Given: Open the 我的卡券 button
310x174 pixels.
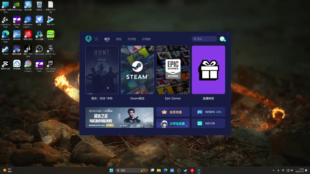Looking at the screenshot, I should (x=208, y=123).
